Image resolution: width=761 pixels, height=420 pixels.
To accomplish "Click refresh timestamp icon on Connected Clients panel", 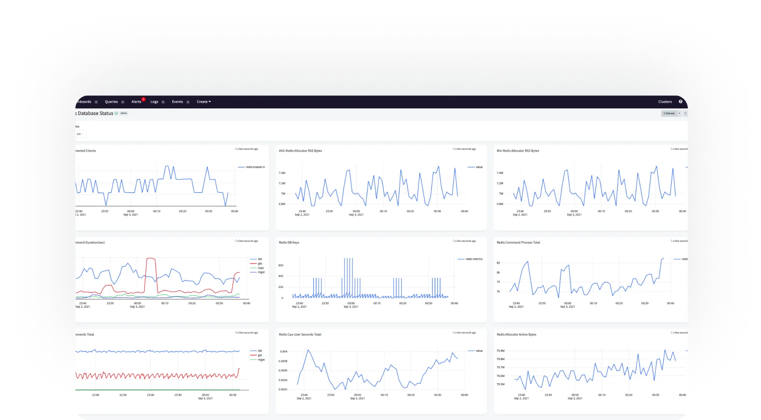I will tap(236, 149).
